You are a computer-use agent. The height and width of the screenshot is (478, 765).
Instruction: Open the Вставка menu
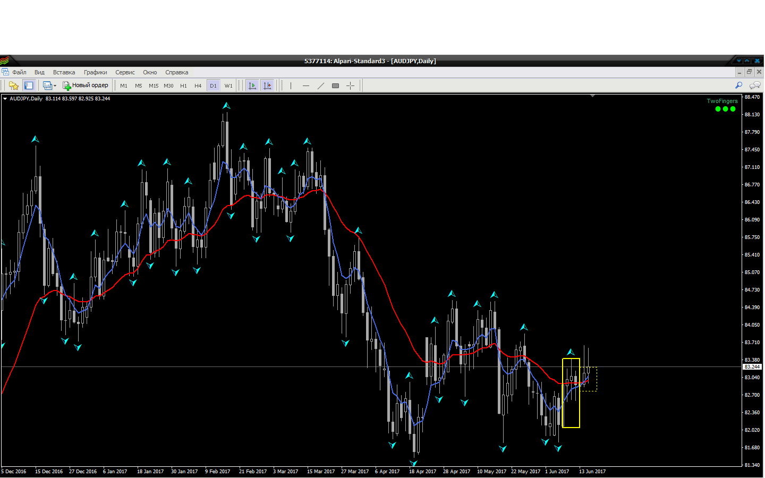(x=64, y=72)
